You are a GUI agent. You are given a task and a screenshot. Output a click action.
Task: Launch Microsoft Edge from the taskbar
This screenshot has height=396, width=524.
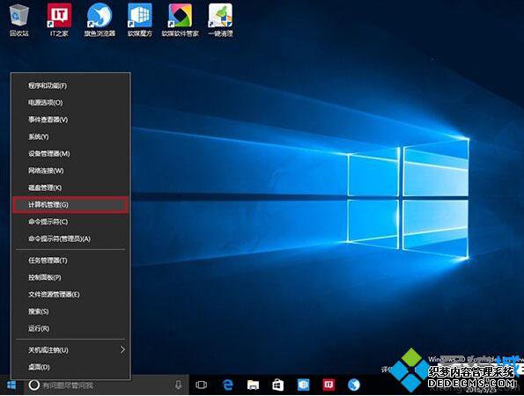[x=227, y=385]
